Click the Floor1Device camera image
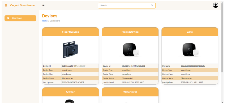This screenshot has height=108, width=227. pyautogui.click(x=70, y=50)
